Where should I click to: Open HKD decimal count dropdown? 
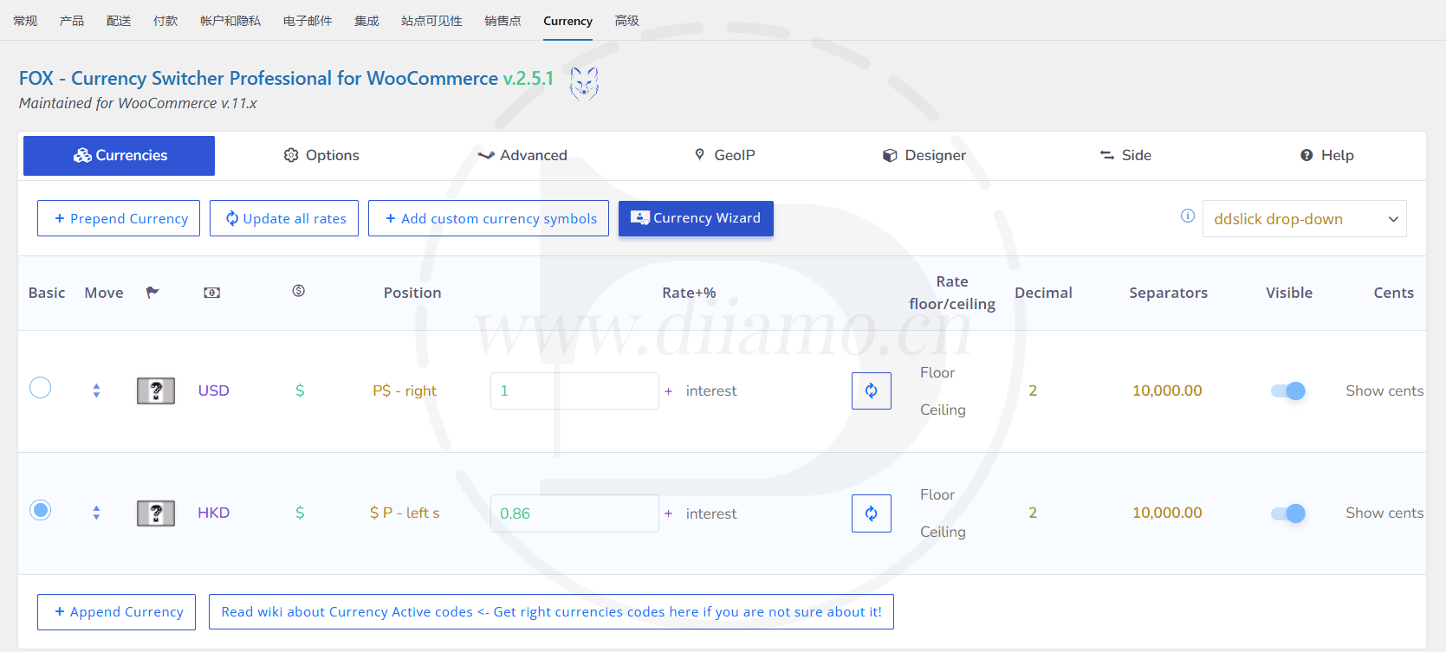1033,513
